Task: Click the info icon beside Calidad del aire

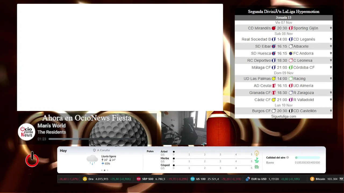Action: [288, 158]
